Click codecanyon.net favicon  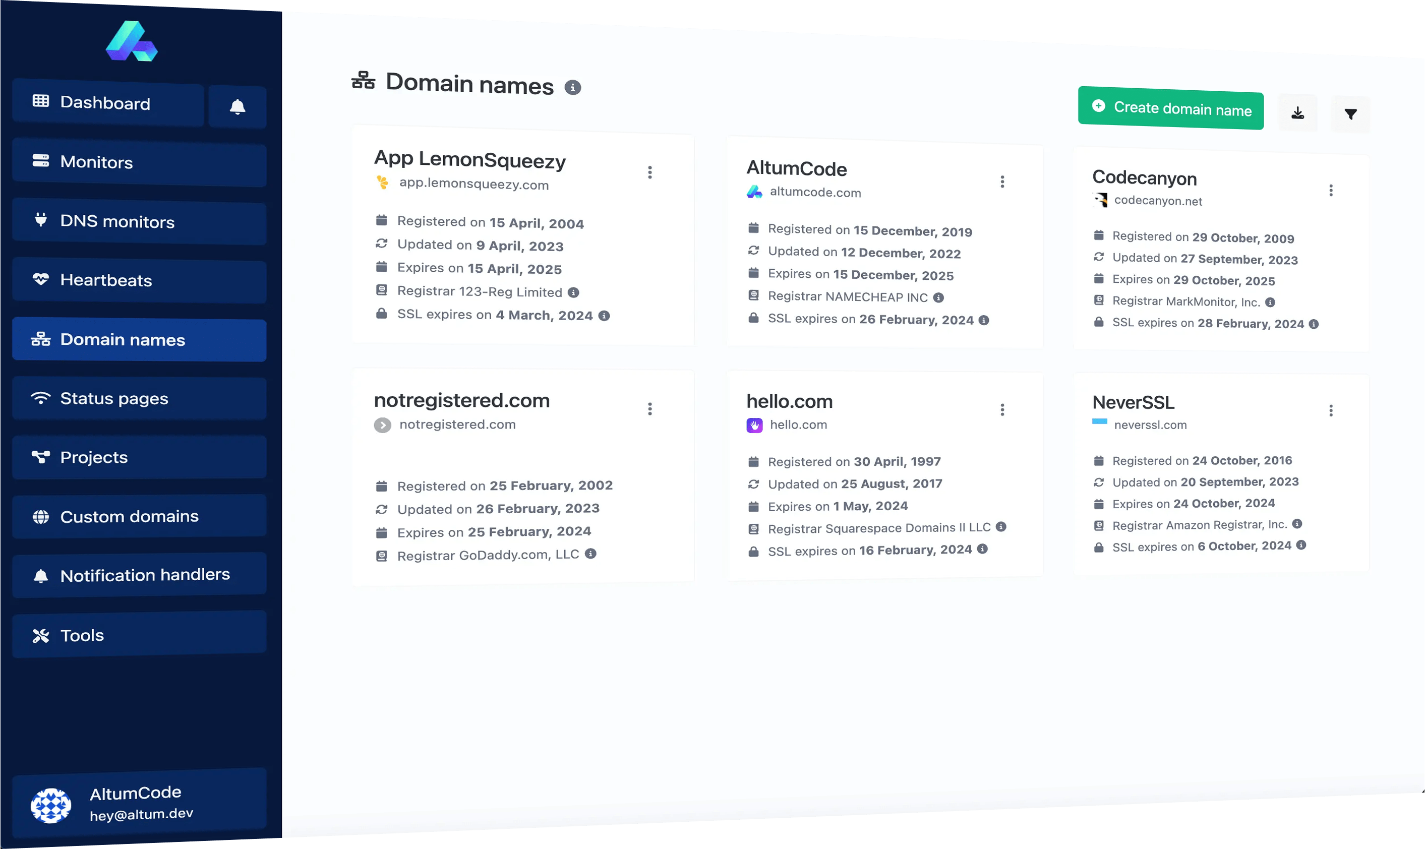click(1100, 200)
